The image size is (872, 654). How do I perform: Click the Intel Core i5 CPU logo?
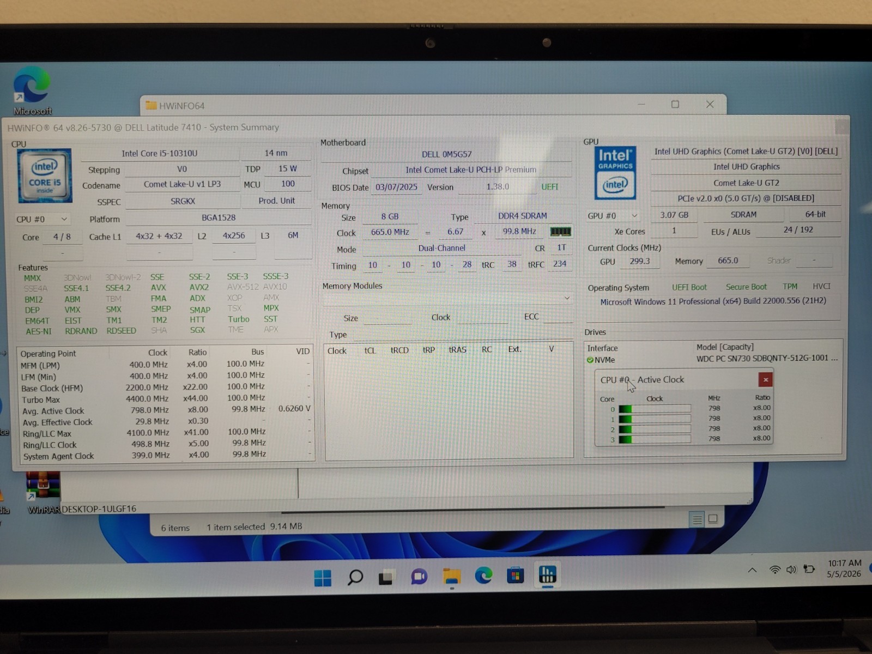pos(45,175)
